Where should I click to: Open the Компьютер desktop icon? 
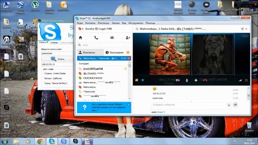click(x=6, y=6)
